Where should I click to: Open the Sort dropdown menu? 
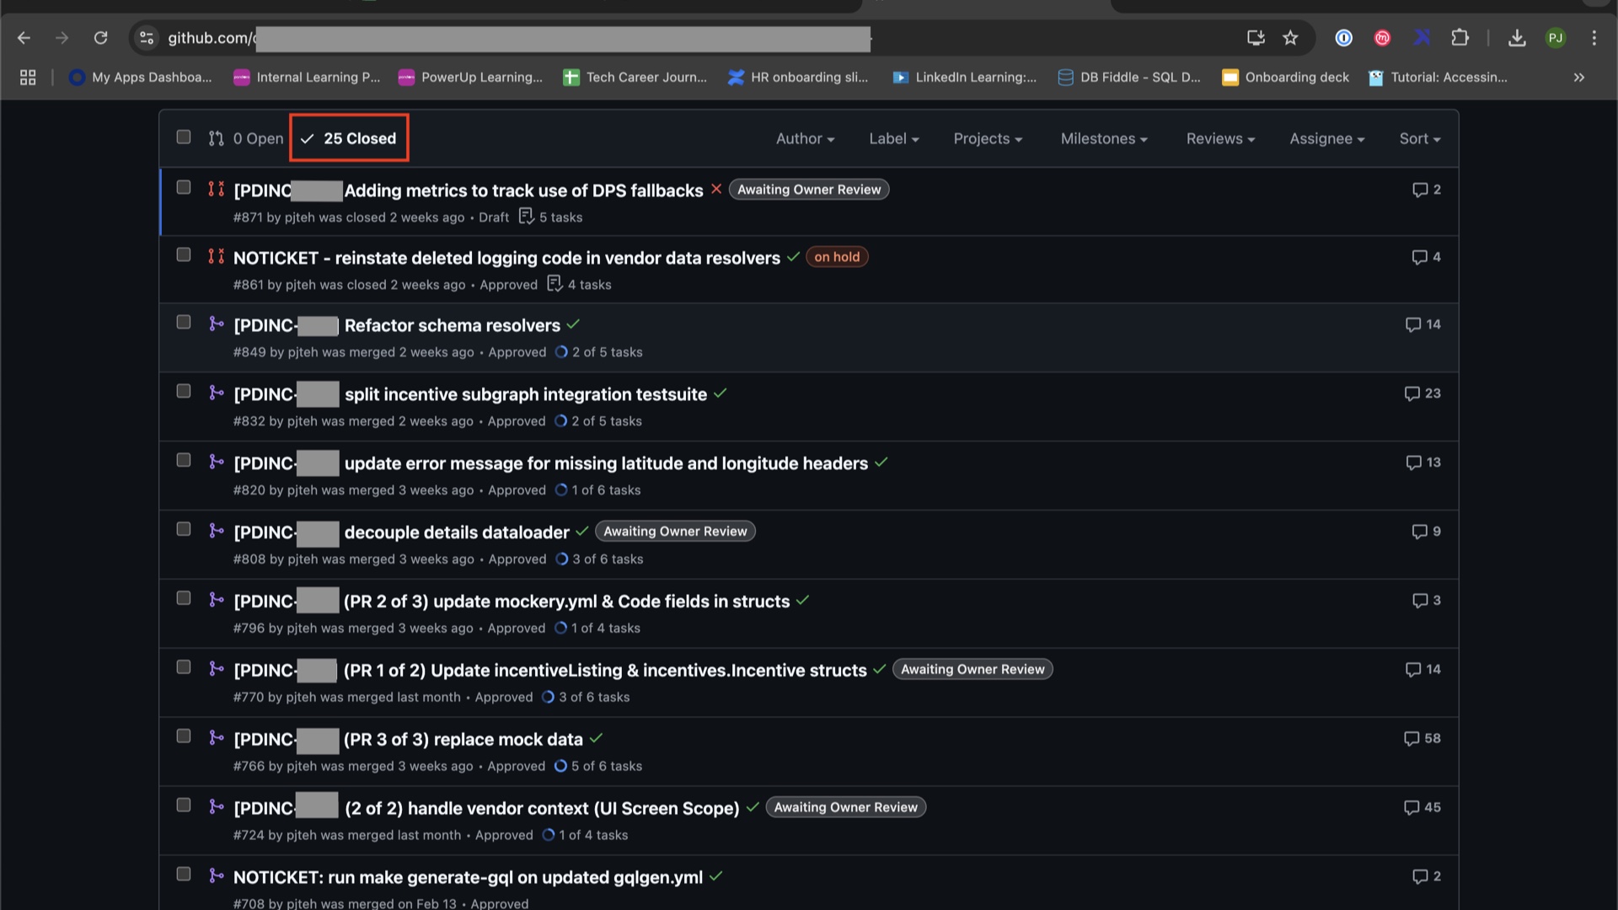[1419, 139]
